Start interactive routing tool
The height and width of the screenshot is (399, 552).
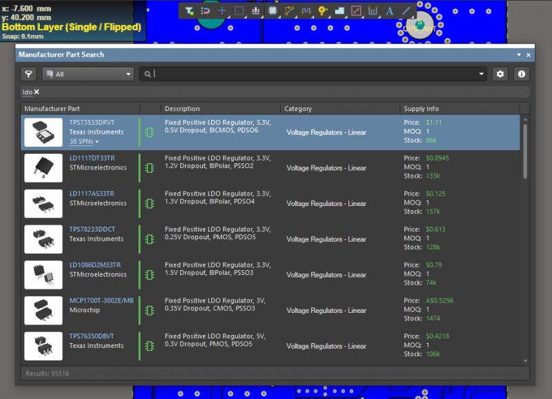(289, 11)
